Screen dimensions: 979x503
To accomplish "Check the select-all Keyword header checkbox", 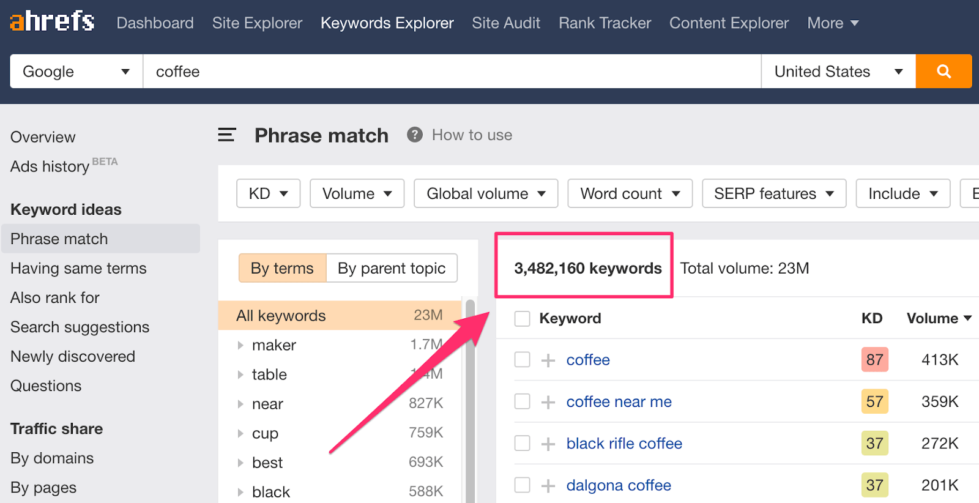I will [522, 319].
